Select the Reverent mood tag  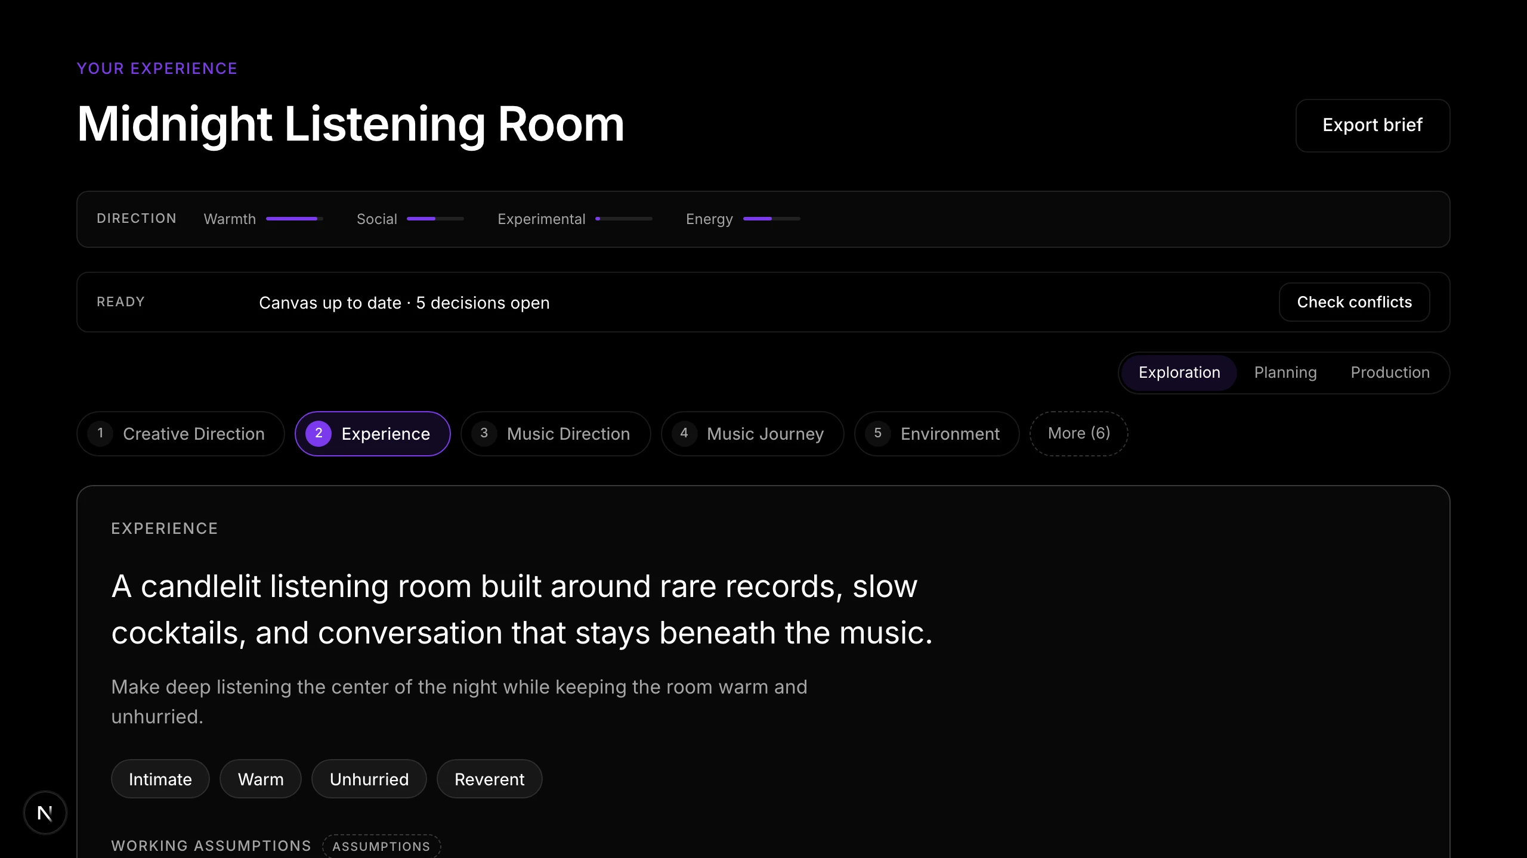(x=490, y=779)
